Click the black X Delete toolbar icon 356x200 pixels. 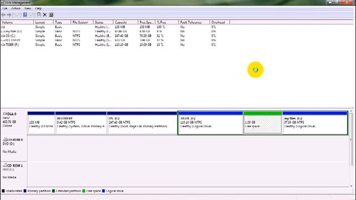[45, 15]
